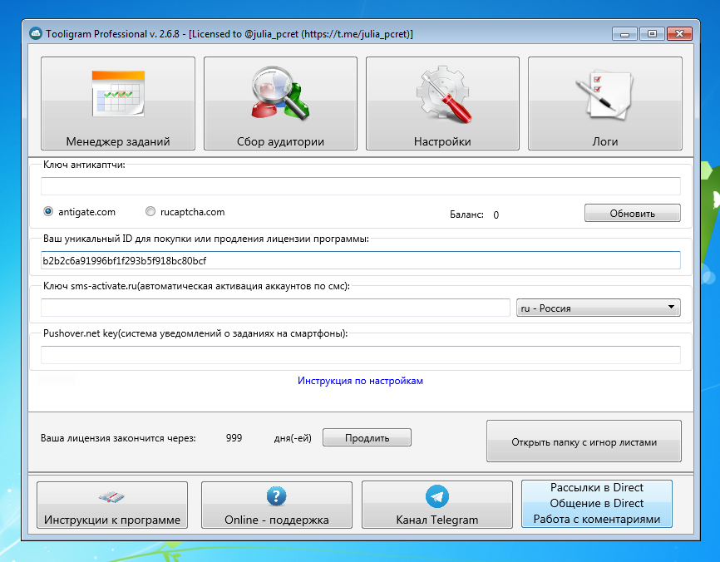Expand the country selector arrow
Screen dimensions: 720x562
672,307
